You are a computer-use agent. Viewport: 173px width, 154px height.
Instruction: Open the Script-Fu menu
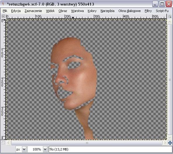162,11
